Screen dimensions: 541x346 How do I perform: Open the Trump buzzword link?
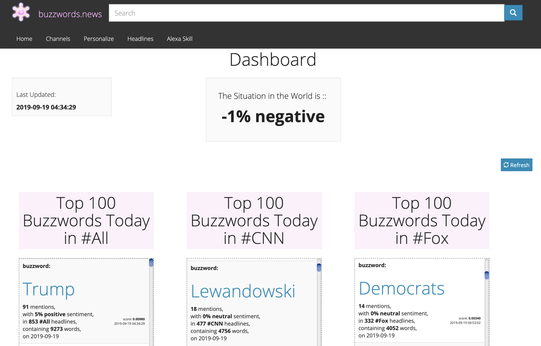coord(49,289)
